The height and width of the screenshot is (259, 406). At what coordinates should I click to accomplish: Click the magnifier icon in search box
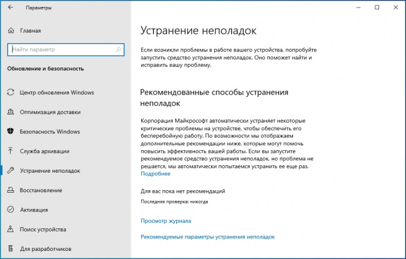[x=118, y=49]
